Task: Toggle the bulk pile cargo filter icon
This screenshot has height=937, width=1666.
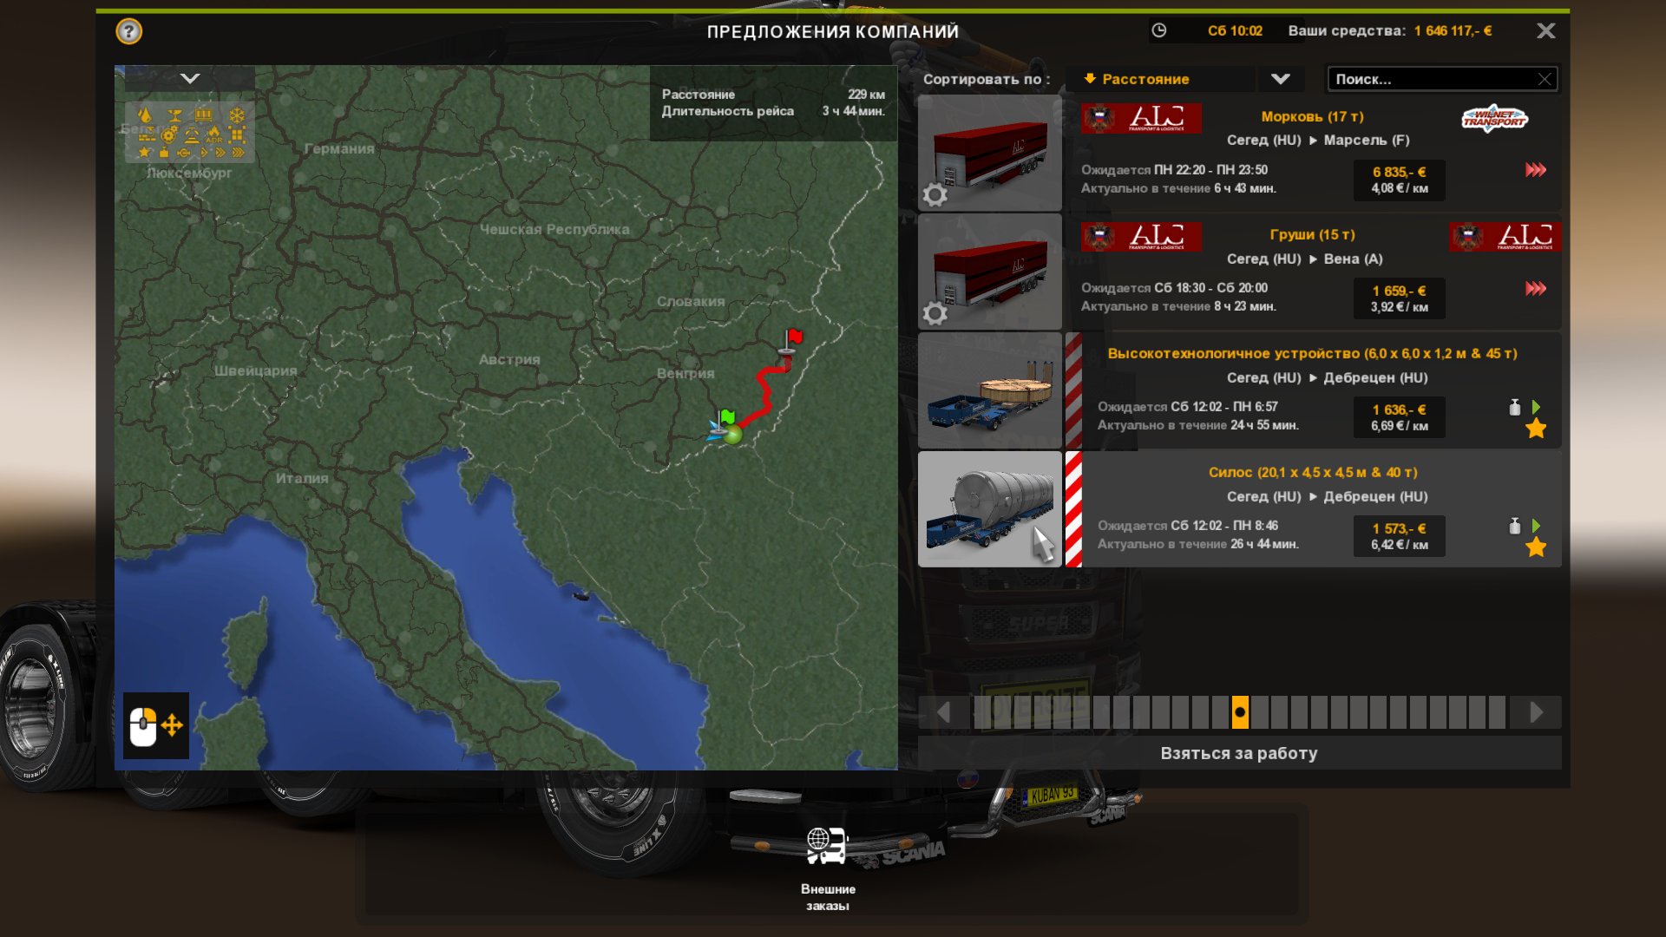Action: pyautogui.click(x=192, y=135)
